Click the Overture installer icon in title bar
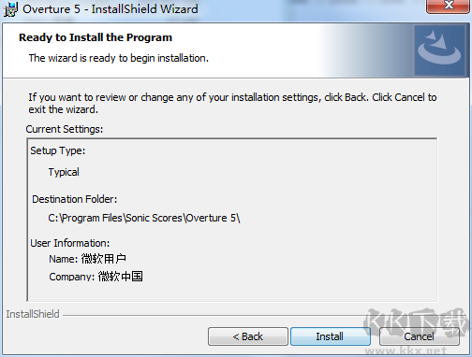Screen dimensions: 472x357 (x=10, y=9)
